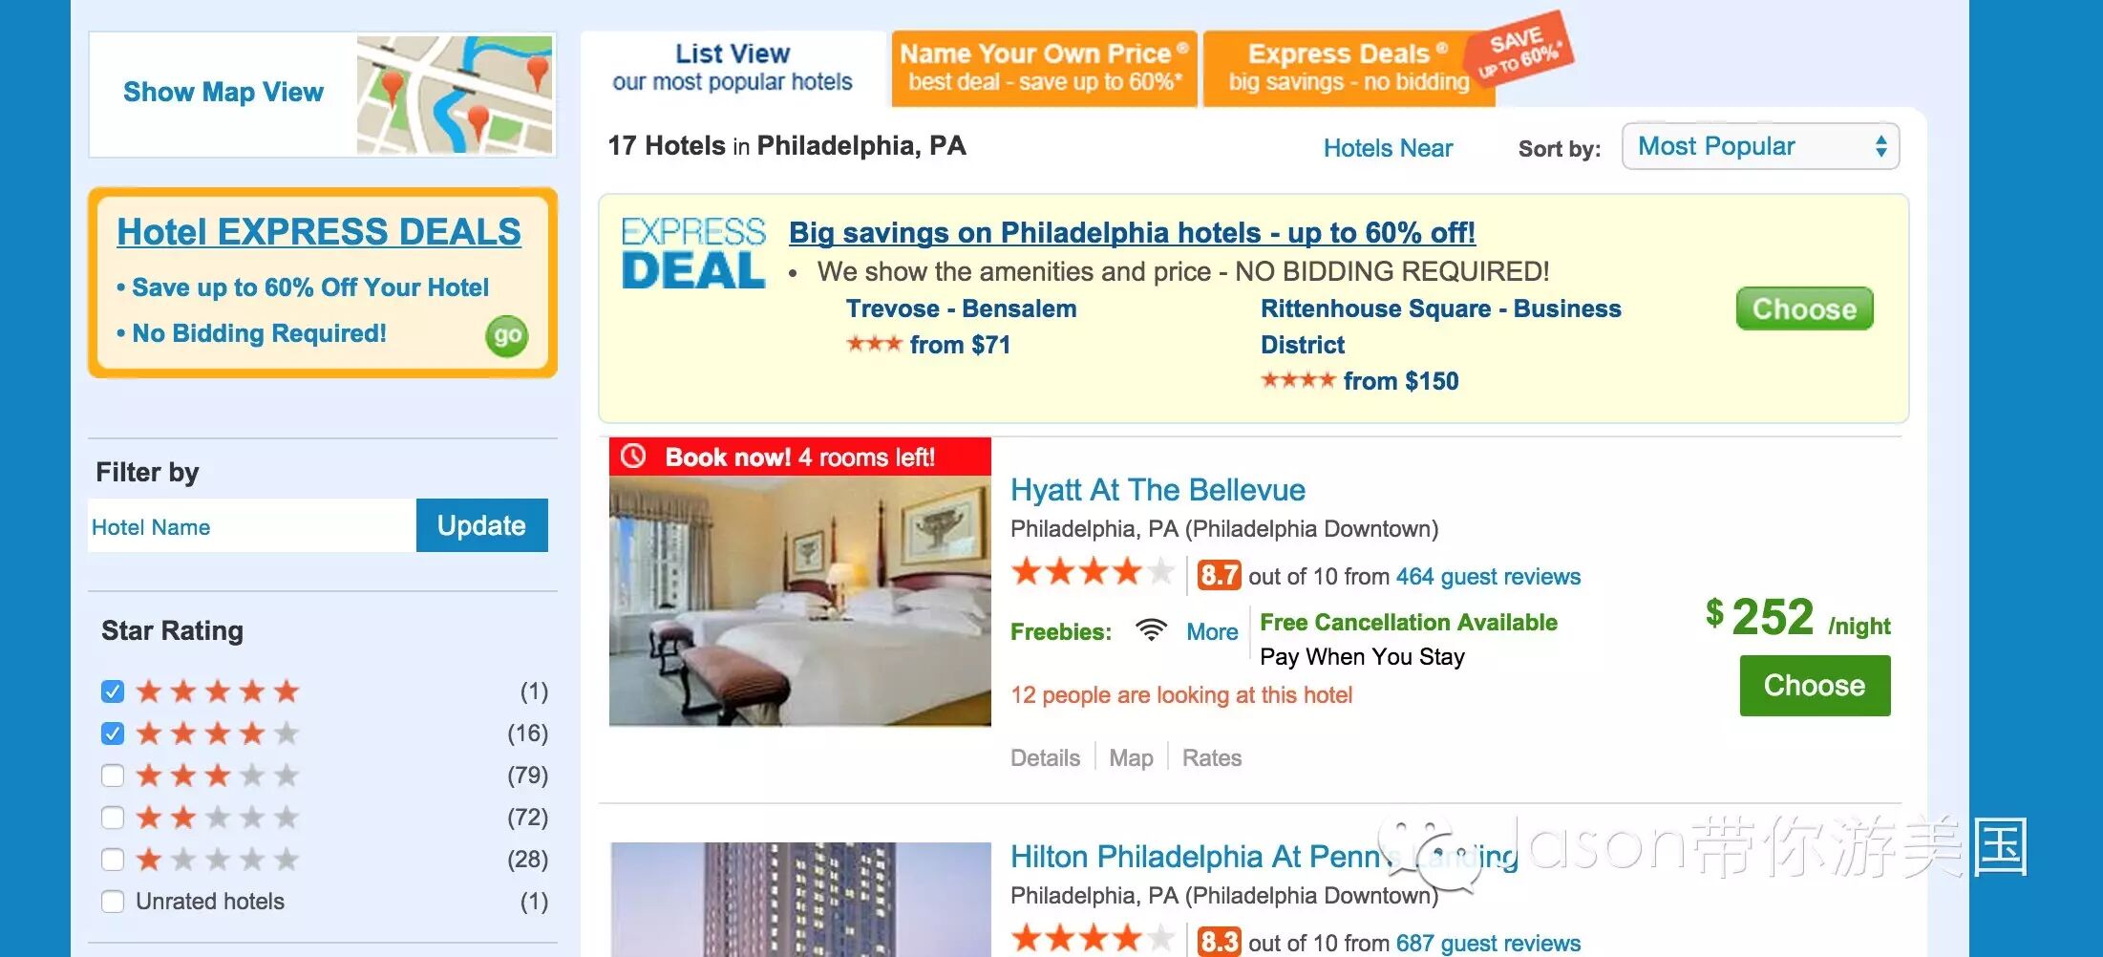The width and height of the screenshot is (2103, 957).
Task: Open the map thumbnail for map view
Action: (455, 95)
